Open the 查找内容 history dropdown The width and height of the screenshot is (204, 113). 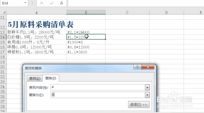(x=147, y=87)
